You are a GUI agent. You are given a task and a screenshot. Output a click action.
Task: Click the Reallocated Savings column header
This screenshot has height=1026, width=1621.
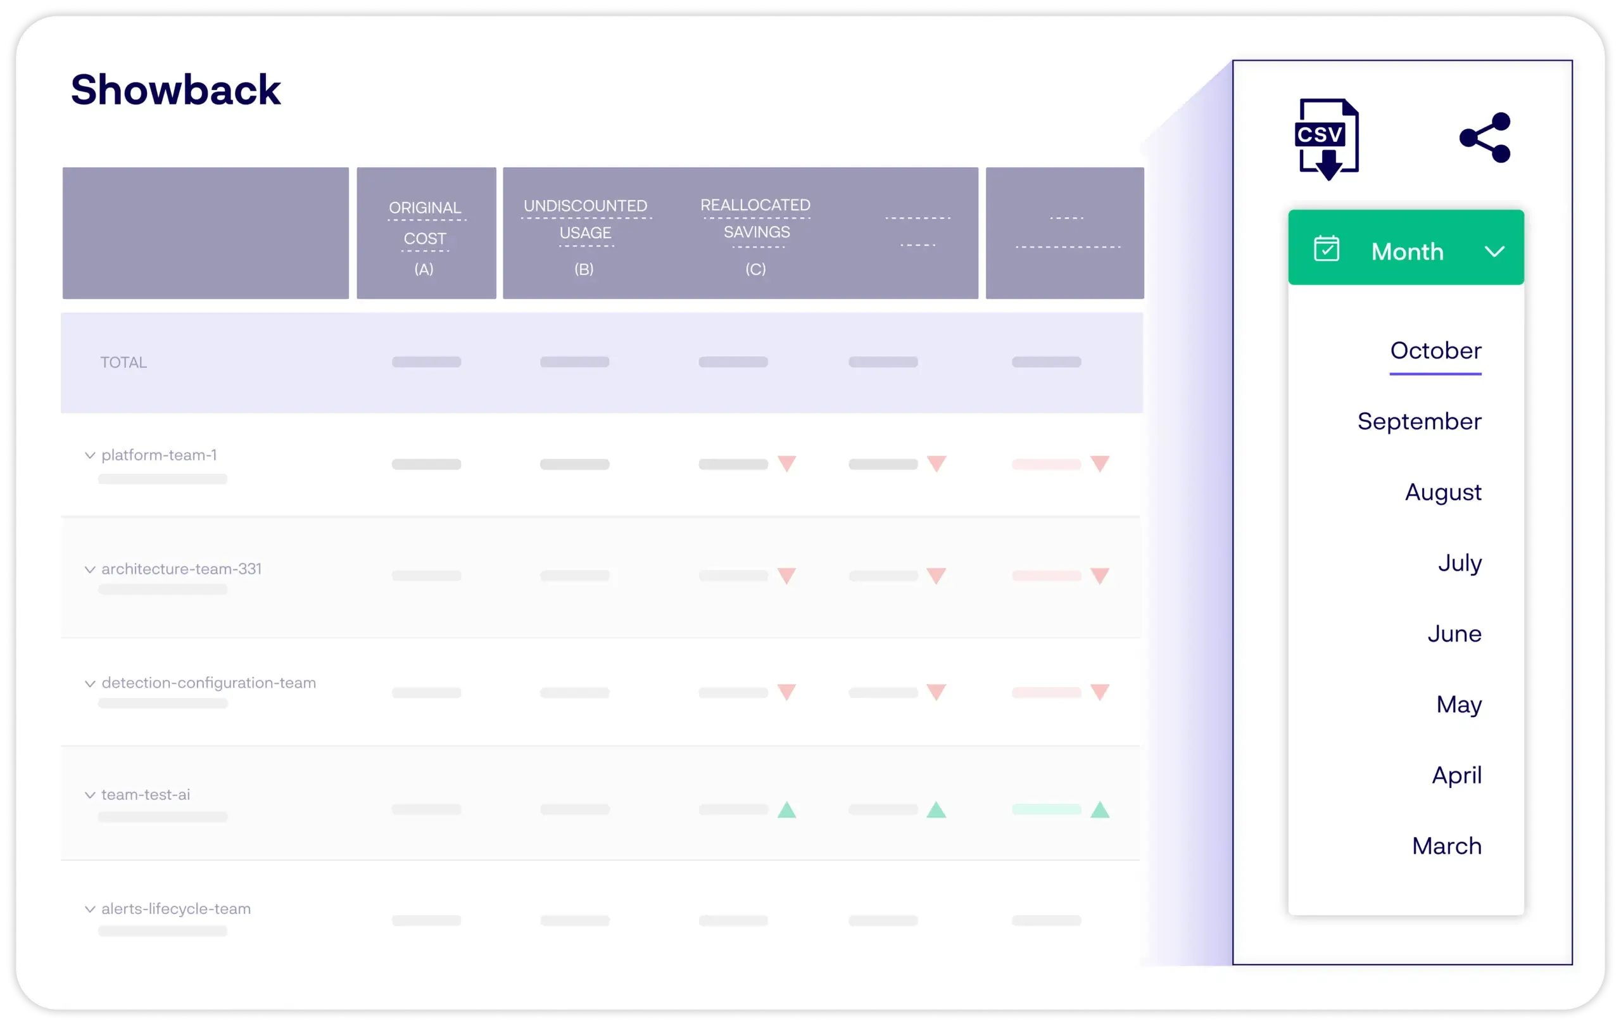point(755,232)
